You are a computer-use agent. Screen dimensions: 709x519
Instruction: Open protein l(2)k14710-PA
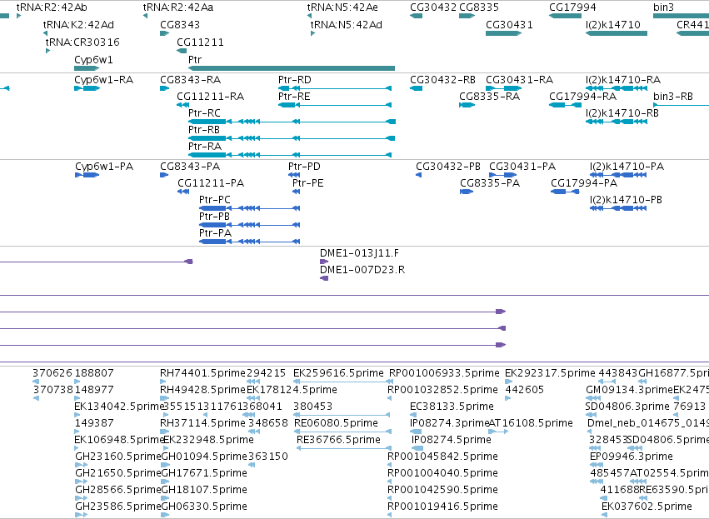coord(618,175)
